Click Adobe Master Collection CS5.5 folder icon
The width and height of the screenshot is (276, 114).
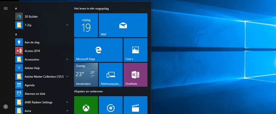19,76
